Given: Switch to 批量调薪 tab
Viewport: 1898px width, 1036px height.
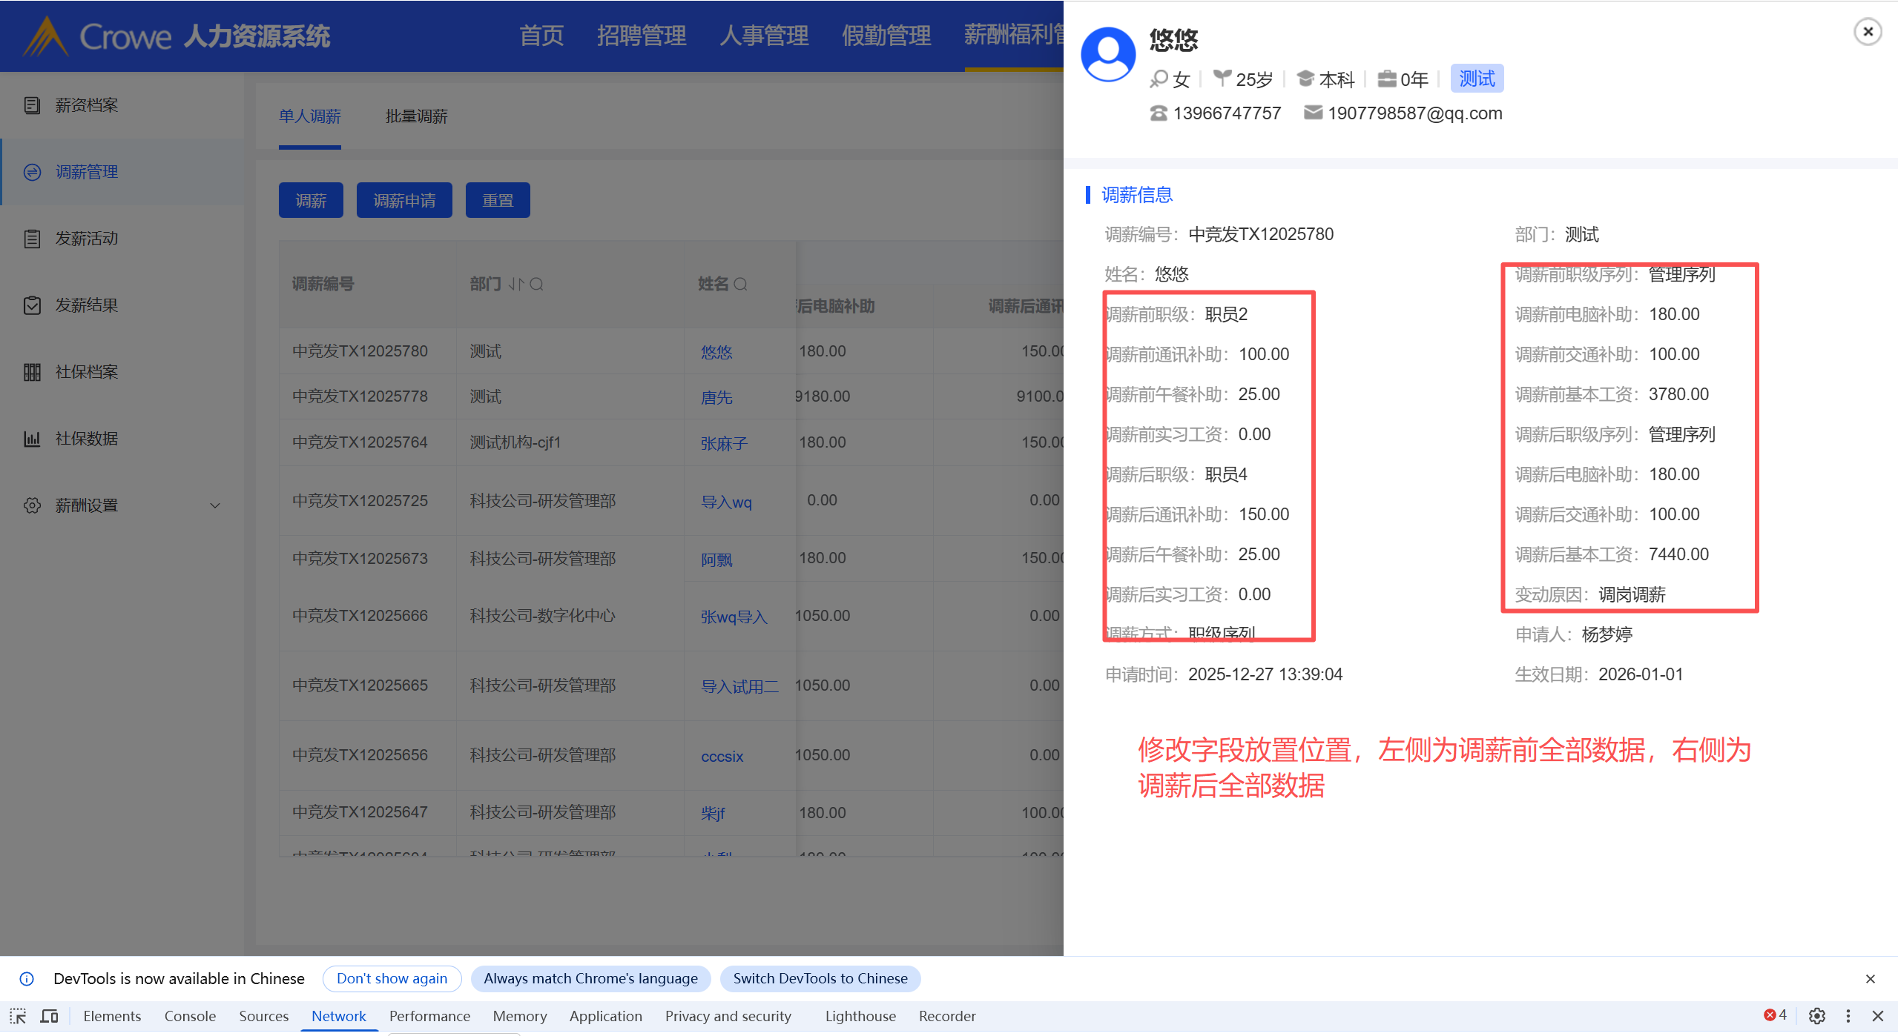Looking at the screenshot, I should click(x=416, y=116).
